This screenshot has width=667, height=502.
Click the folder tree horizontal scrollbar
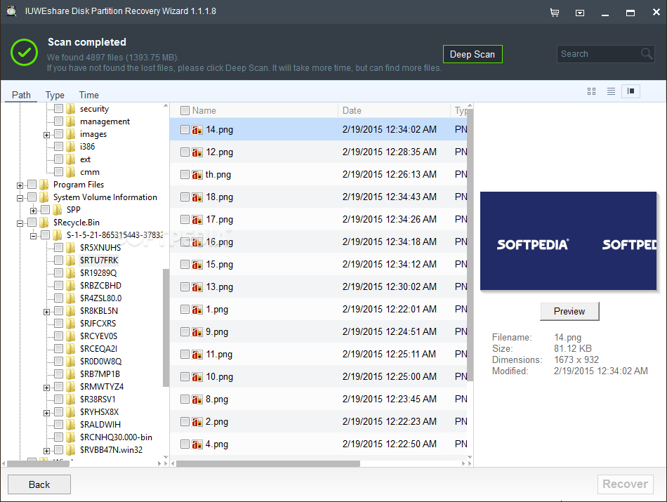tap(39, 463)
